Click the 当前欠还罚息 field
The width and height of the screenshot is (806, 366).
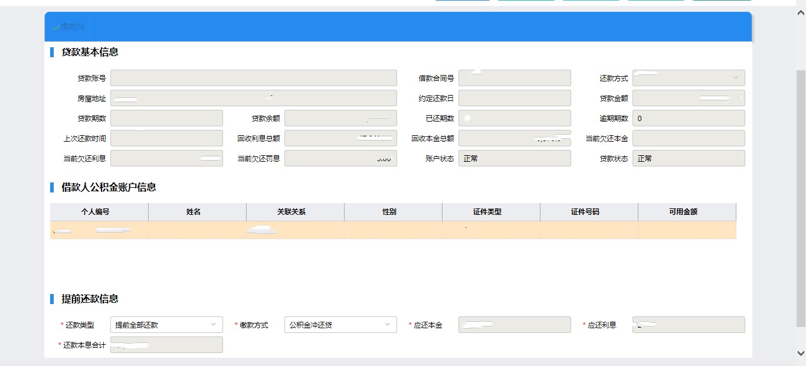point(340,158)
